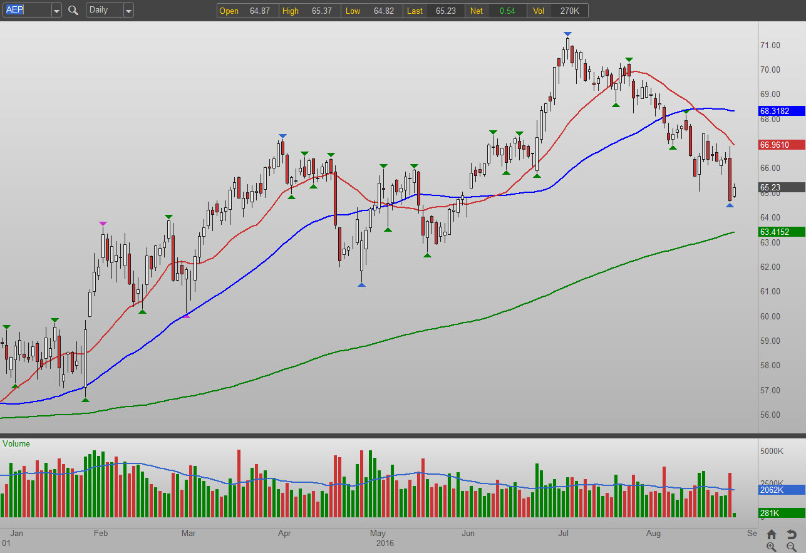Open the symbol list dropdown arrow beside AEP
Image resolution: width=806 pixels, height=553 pixels.
(x=56, y=11)
